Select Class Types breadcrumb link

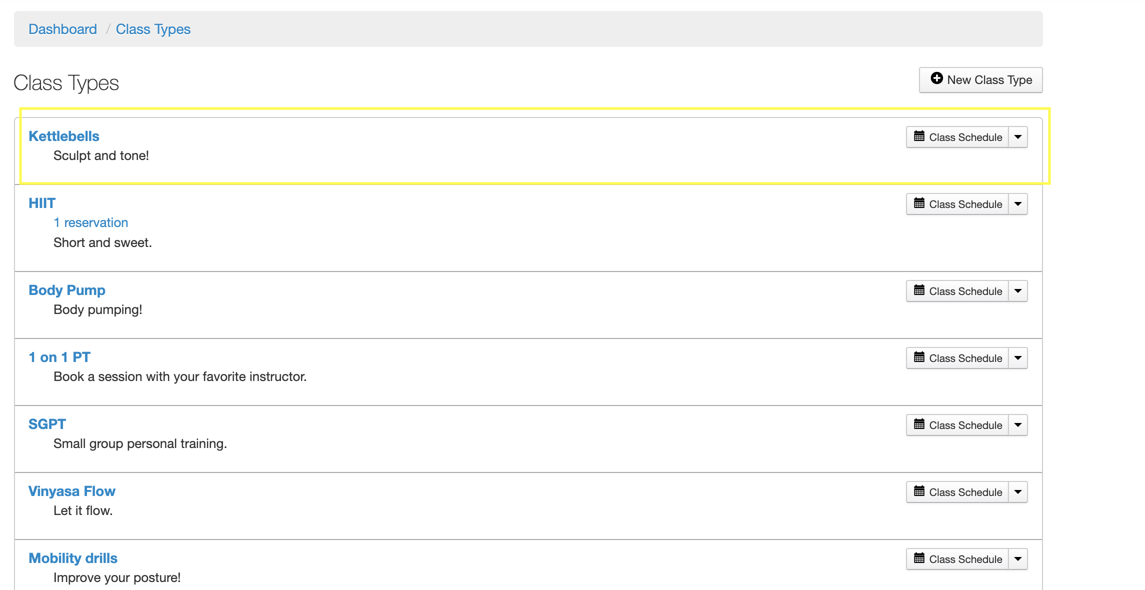(x=153, y=29)
